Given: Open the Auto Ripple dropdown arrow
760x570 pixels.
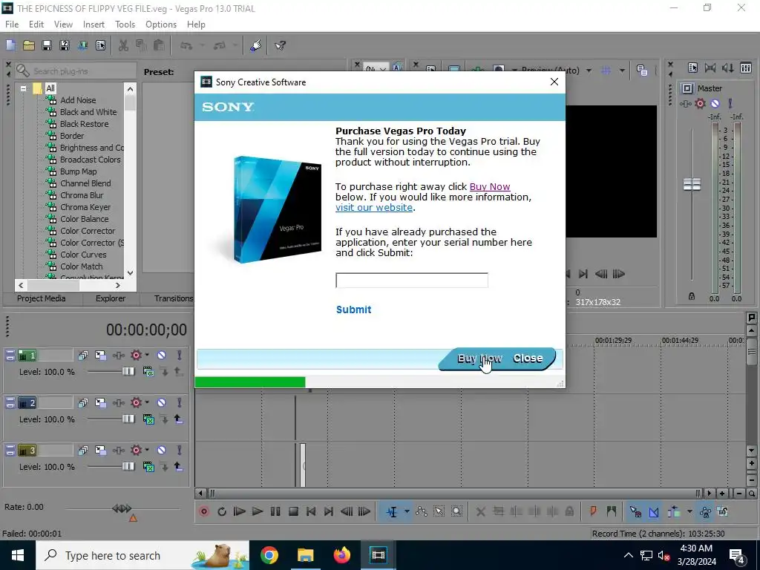Looking at the screenshot, I should coord(689,511).
